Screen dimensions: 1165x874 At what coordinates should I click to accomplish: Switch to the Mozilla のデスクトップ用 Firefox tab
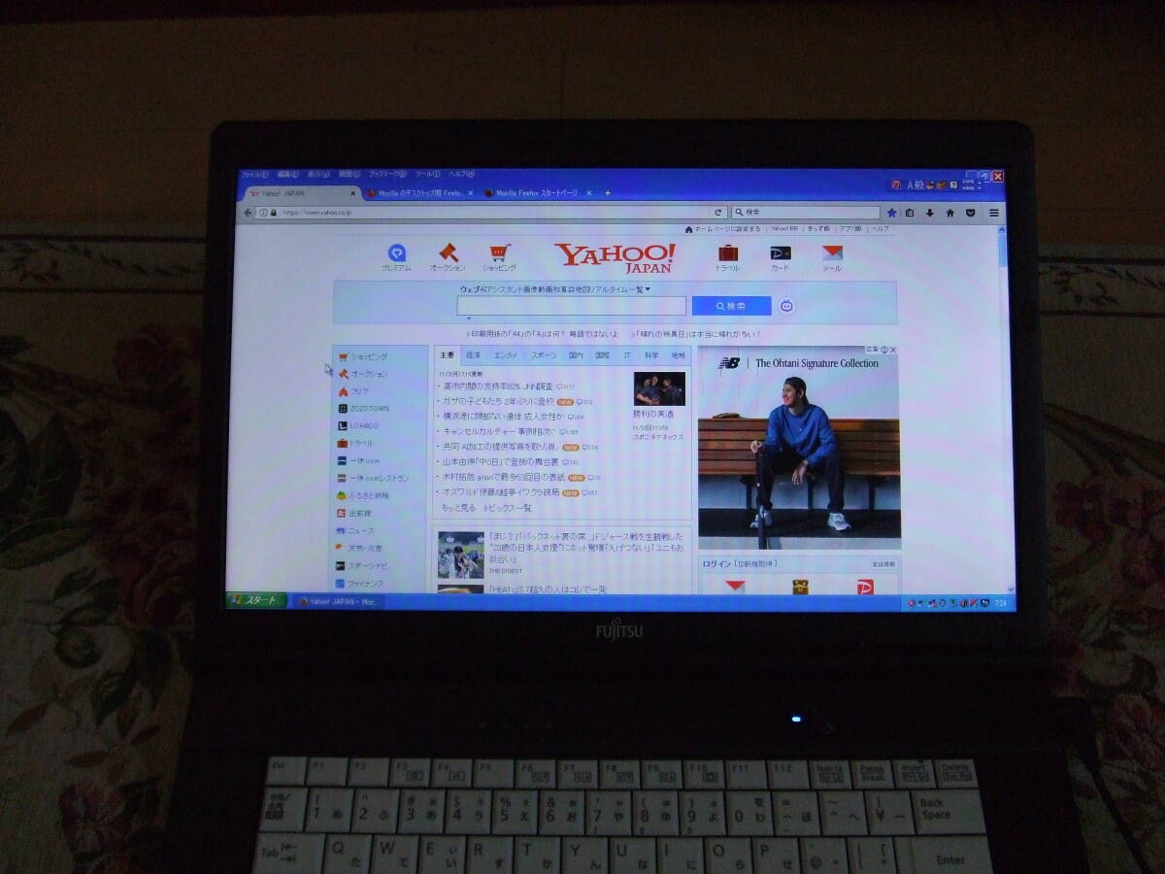tap(418, 193)
